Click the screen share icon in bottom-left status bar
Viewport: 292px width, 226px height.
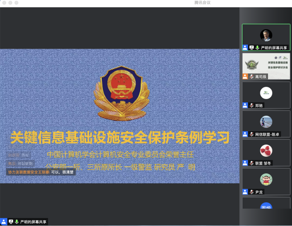[10, 221]
